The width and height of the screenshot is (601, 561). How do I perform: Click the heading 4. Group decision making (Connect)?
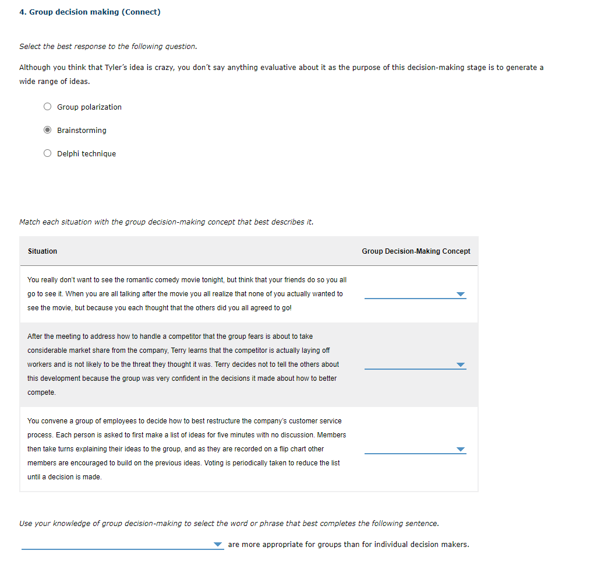click(89, 11)
